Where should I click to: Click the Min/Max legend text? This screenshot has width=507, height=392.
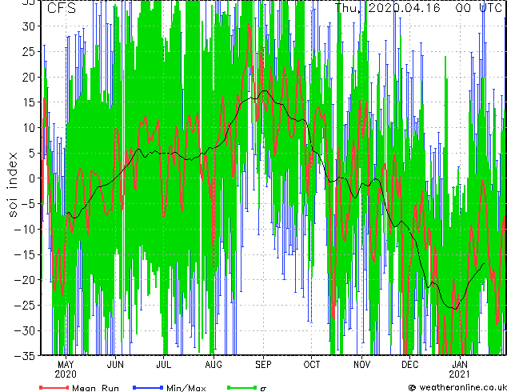186,388
